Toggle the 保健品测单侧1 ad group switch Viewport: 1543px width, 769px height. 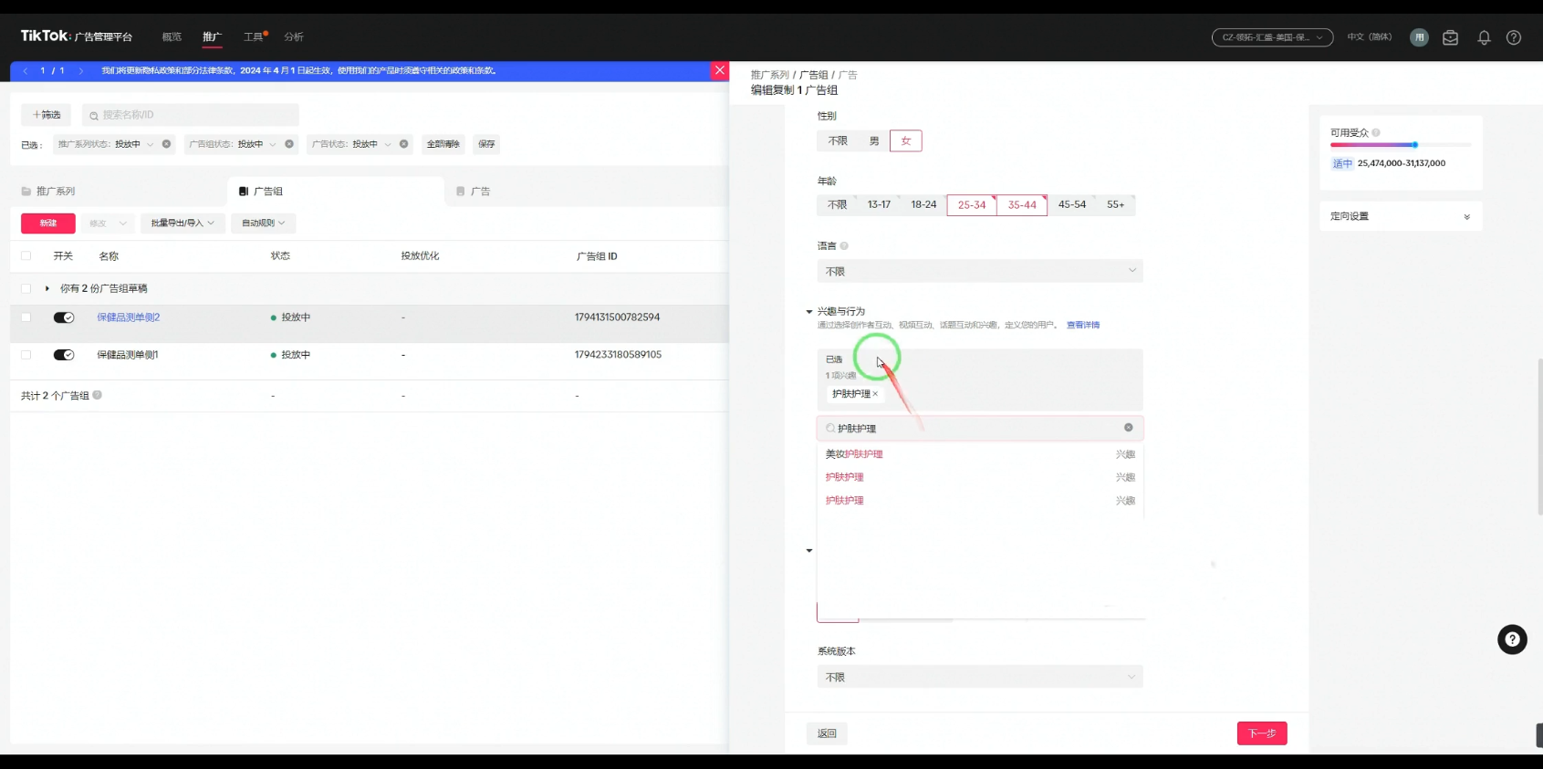[x=64, y=355]
